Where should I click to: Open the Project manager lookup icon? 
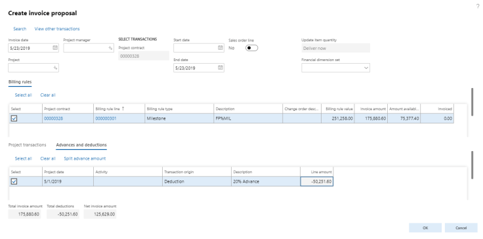[111, 48]
